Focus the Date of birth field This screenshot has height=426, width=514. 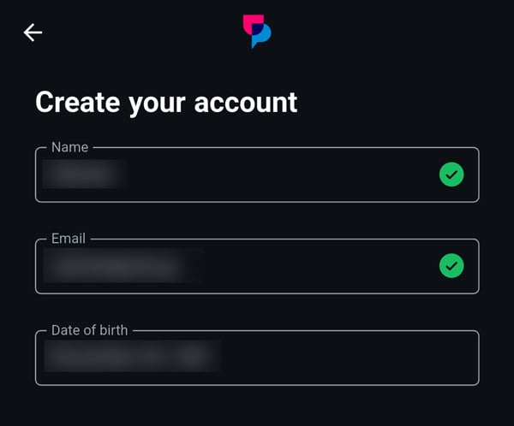click(257, 358)
